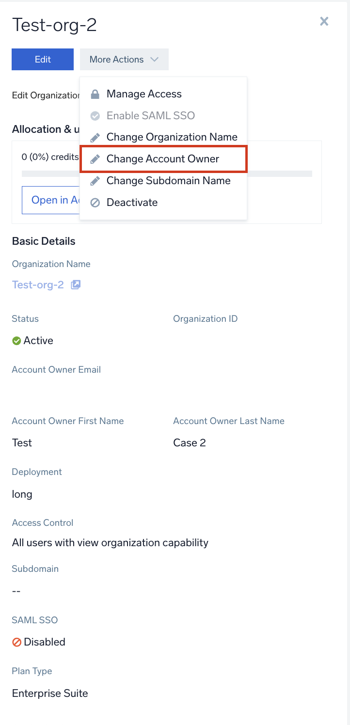This screenshot has width=350, height=725.
Task: Dismiss the panel with the X
Action: pyautogui.click(x=324, y=21)
